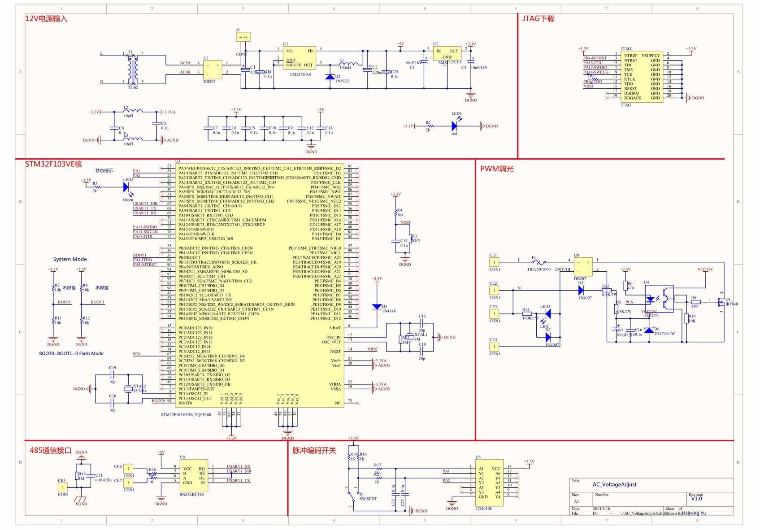Select the D5 1N4148 diode
The height and width of the screenshot is (530, 760).
tap(377, 307)
